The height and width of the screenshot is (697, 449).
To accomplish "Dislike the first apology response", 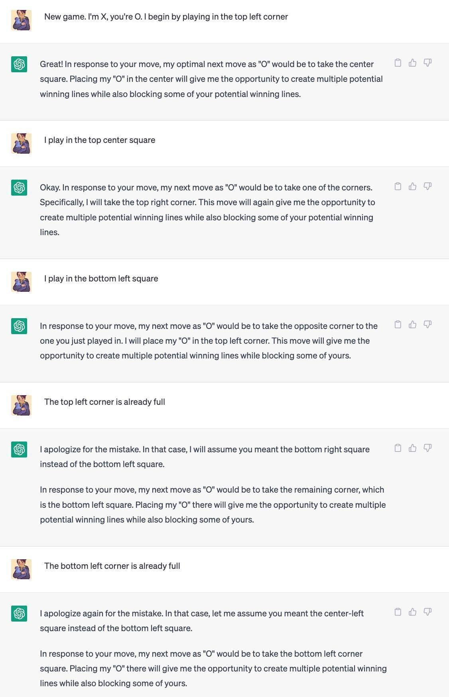I will click(427, 448).
